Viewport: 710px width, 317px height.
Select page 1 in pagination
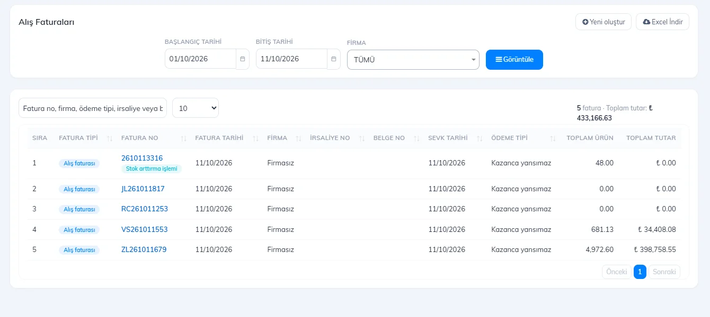pyautogui.click(x=640, y=272)
